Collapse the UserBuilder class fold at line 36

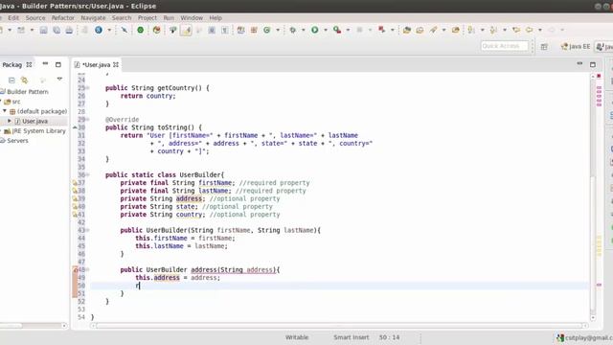pos(88,174)
